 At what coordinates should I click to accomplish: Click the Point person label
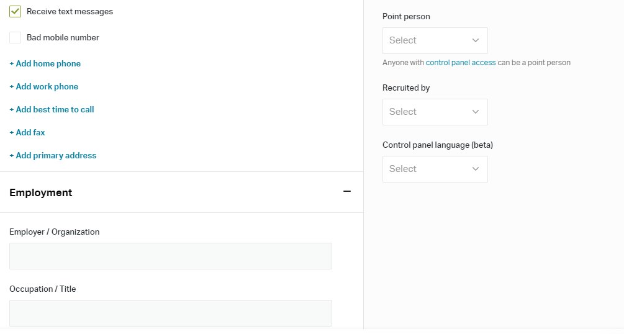406,16
